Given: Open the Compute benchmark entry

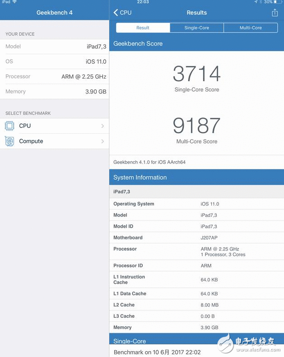Looking at the screenshot, I should click(x=54, y=141).
